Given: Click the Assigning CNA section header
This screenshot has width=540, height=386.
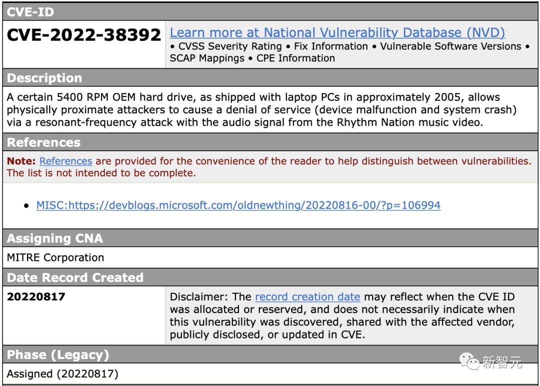Looking at the screenshot, I should coord(55,238).
